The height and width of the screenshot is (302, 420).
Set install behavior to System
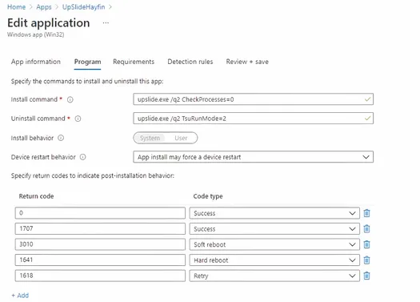click(150, 138)
